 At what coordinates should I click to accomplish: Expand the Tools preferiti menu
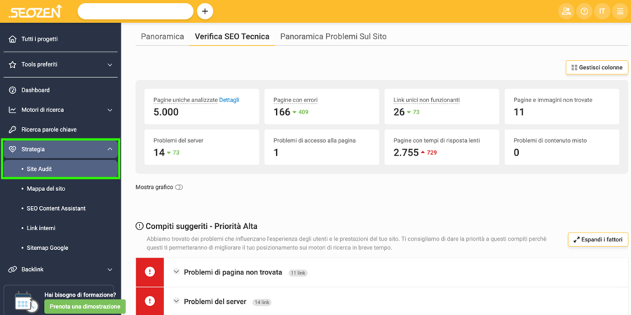(109, 65)
